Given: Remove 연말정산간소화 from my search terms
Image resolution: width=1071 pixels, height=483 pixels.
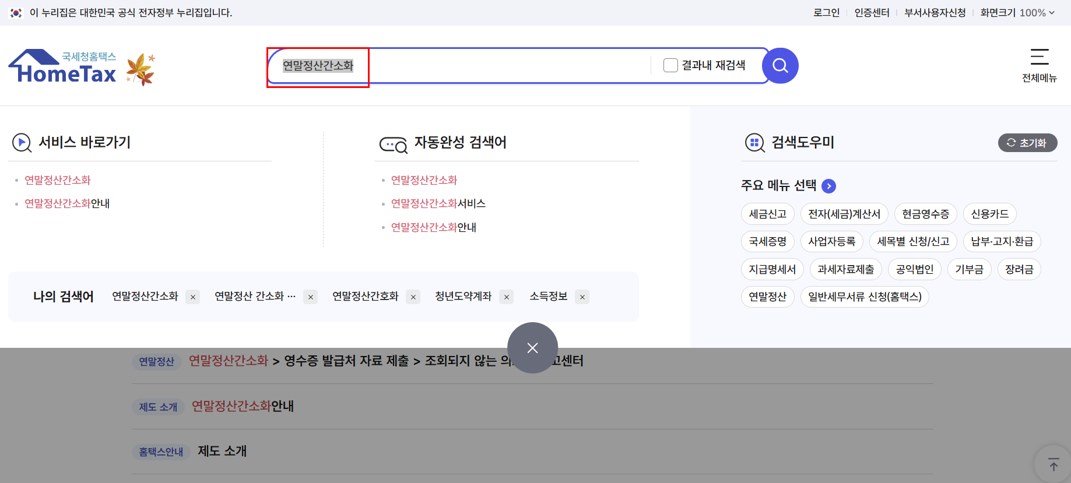Looking at the screenshot, I should [193, 297].
